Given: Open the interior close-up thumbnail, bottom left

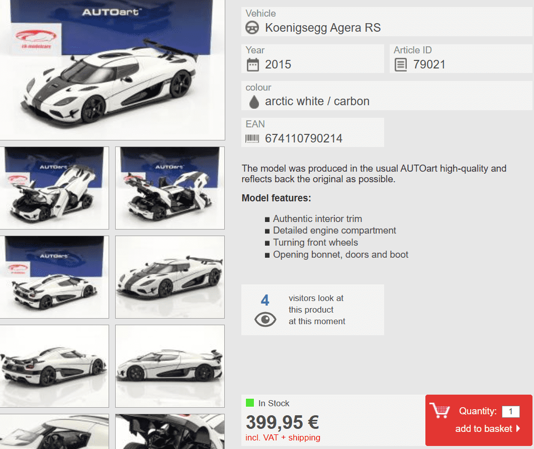Looking at the screenshot, I should tap(54, 431).
